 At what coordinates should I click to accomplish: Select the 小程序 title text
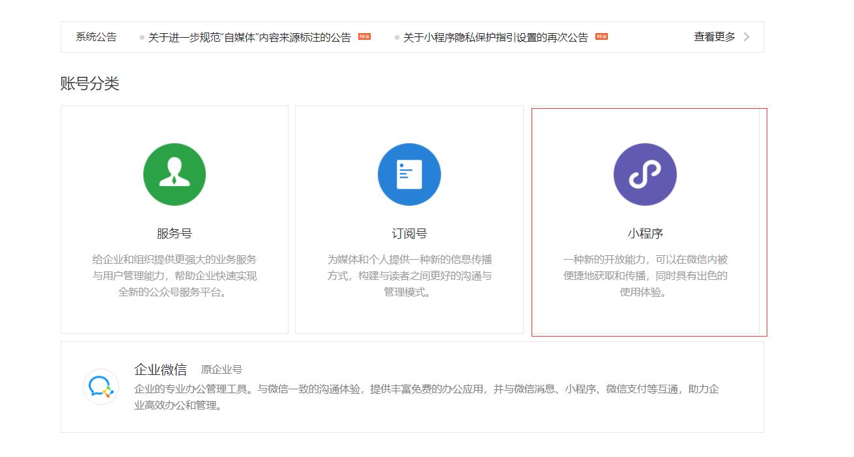click(x=645, y=234)
